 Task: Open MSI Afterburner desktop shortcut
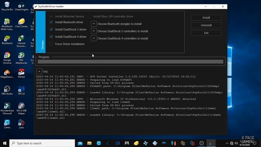click(21, 58)
